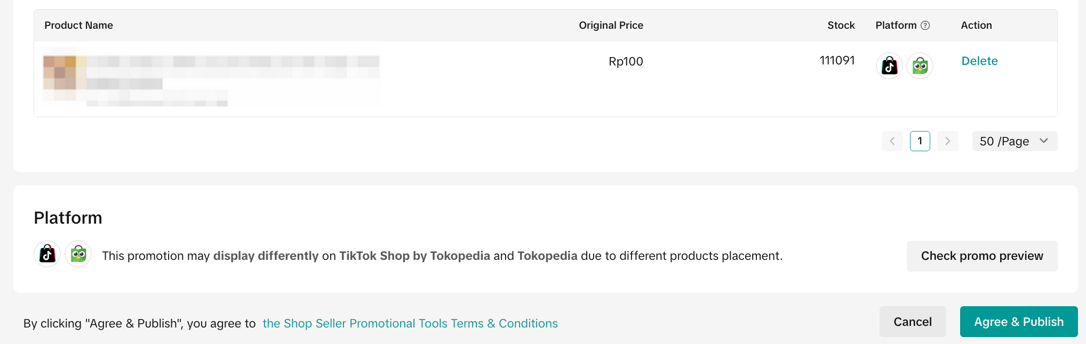Click the TikTok Shop icon under Platform section

[x=47, y=254]
